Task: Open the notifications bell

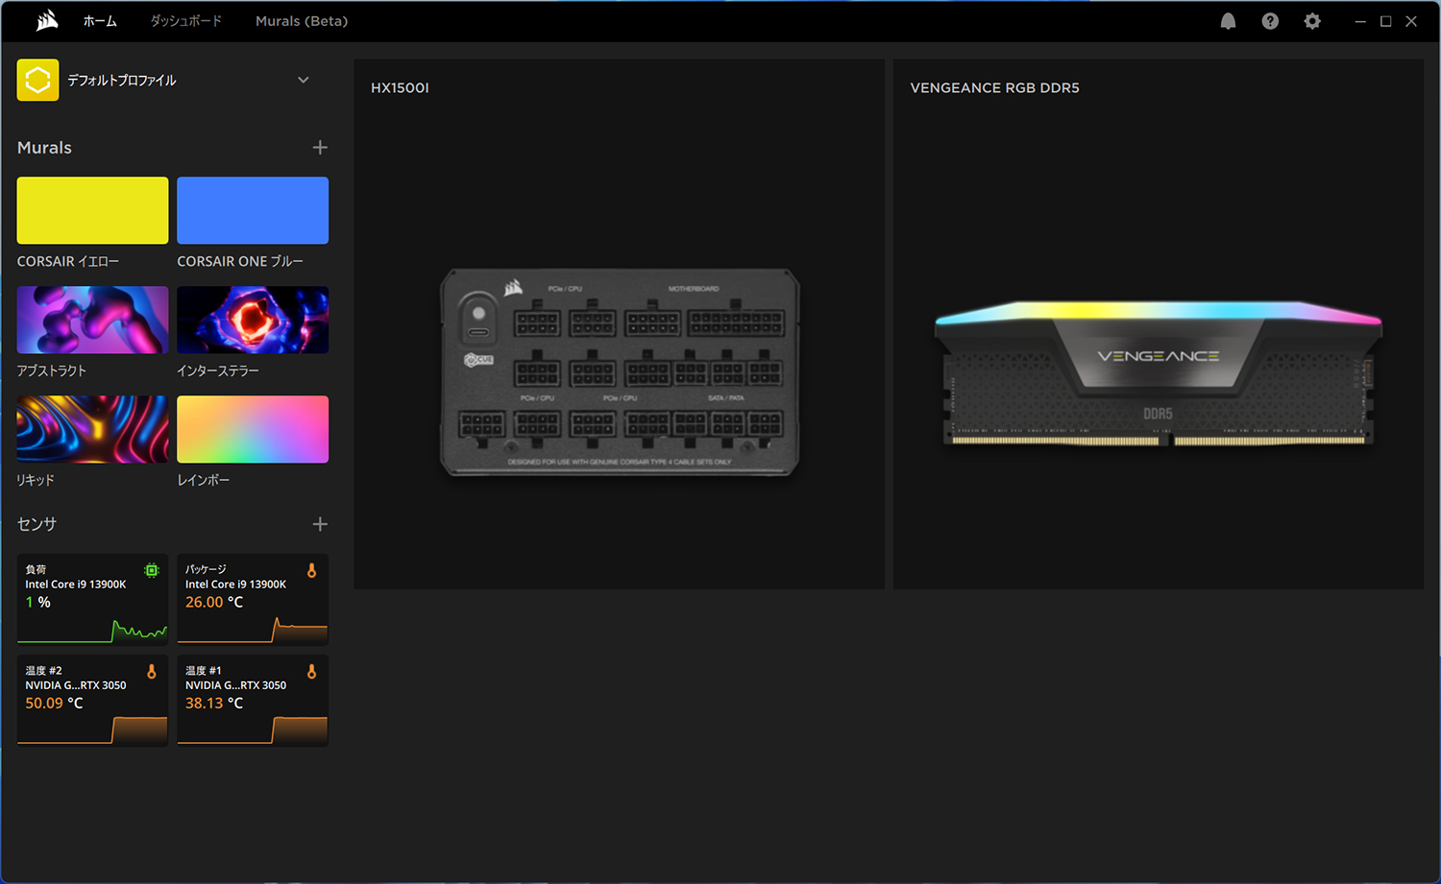Action: pos(1228,21)
